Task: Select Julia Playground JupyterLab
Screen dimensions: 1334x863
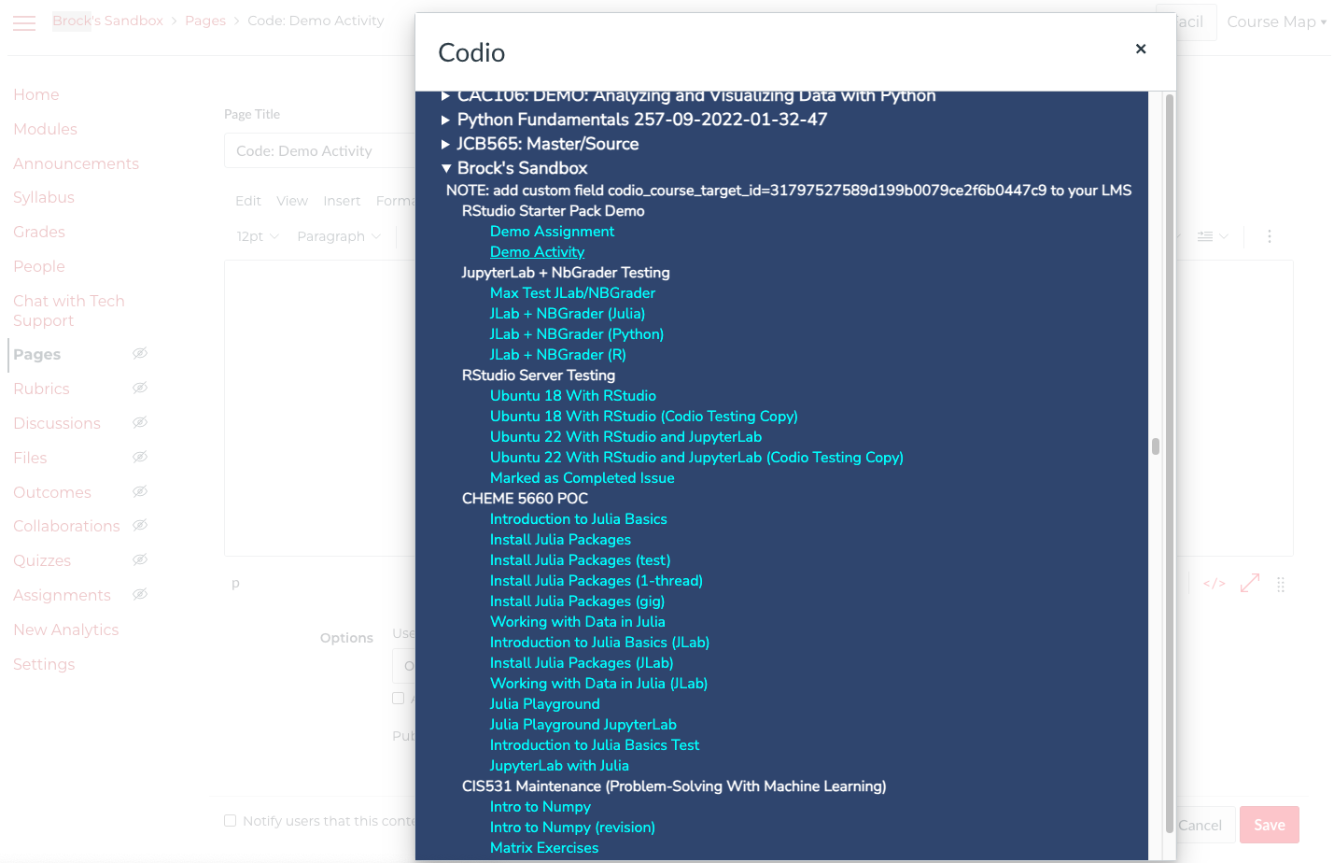Action: coord(583,725)
